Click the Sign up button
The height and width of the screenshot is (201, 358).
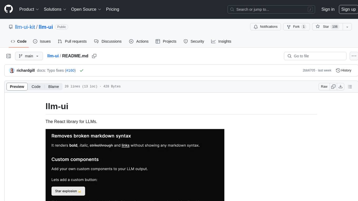click(348, 9)
